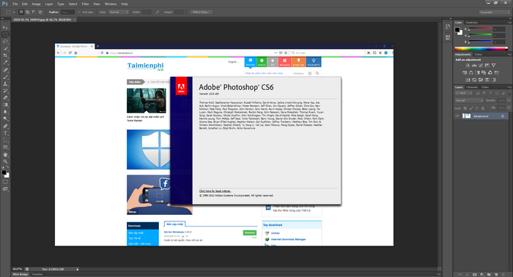Open the Image menu

pyautogui.click(x=36, y=4)
